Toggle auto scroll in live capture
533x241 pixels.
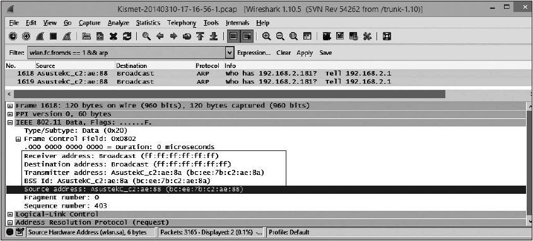click(x=247, y=36)
